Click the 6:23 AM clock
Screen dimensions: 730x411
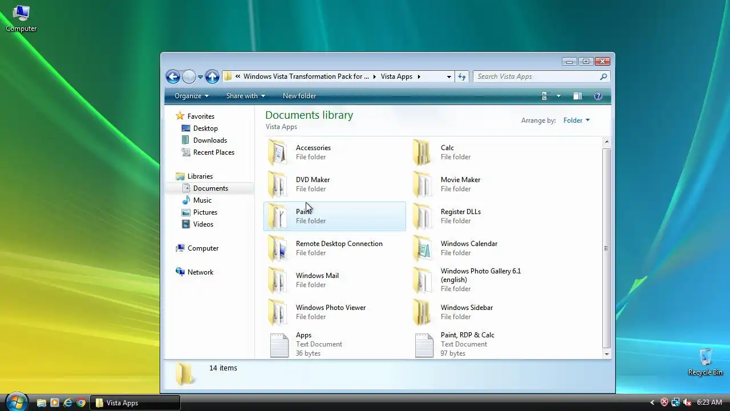click(x=709, y=403)
